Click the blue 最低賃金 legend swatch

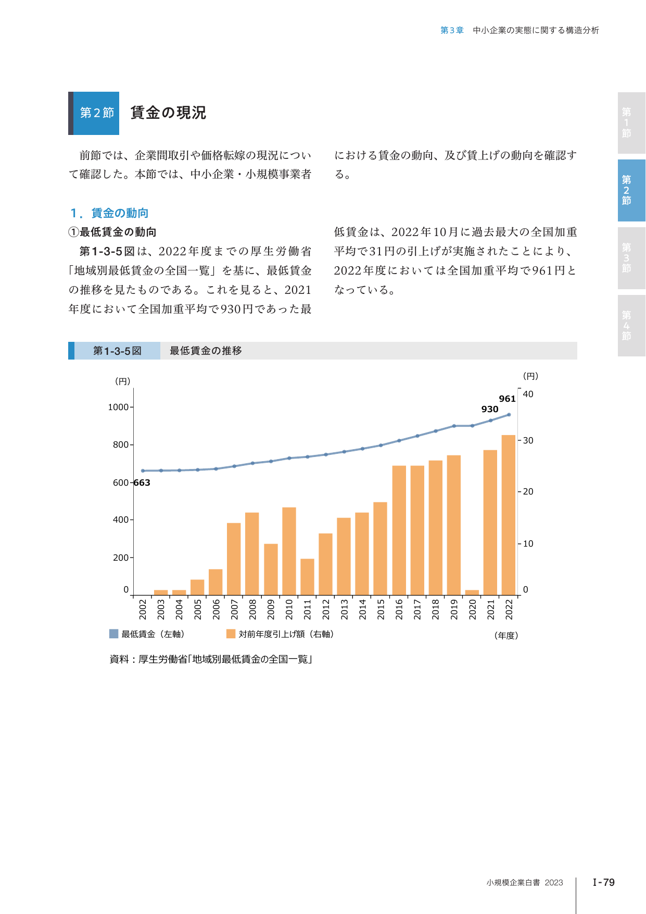tap(113, 634)
